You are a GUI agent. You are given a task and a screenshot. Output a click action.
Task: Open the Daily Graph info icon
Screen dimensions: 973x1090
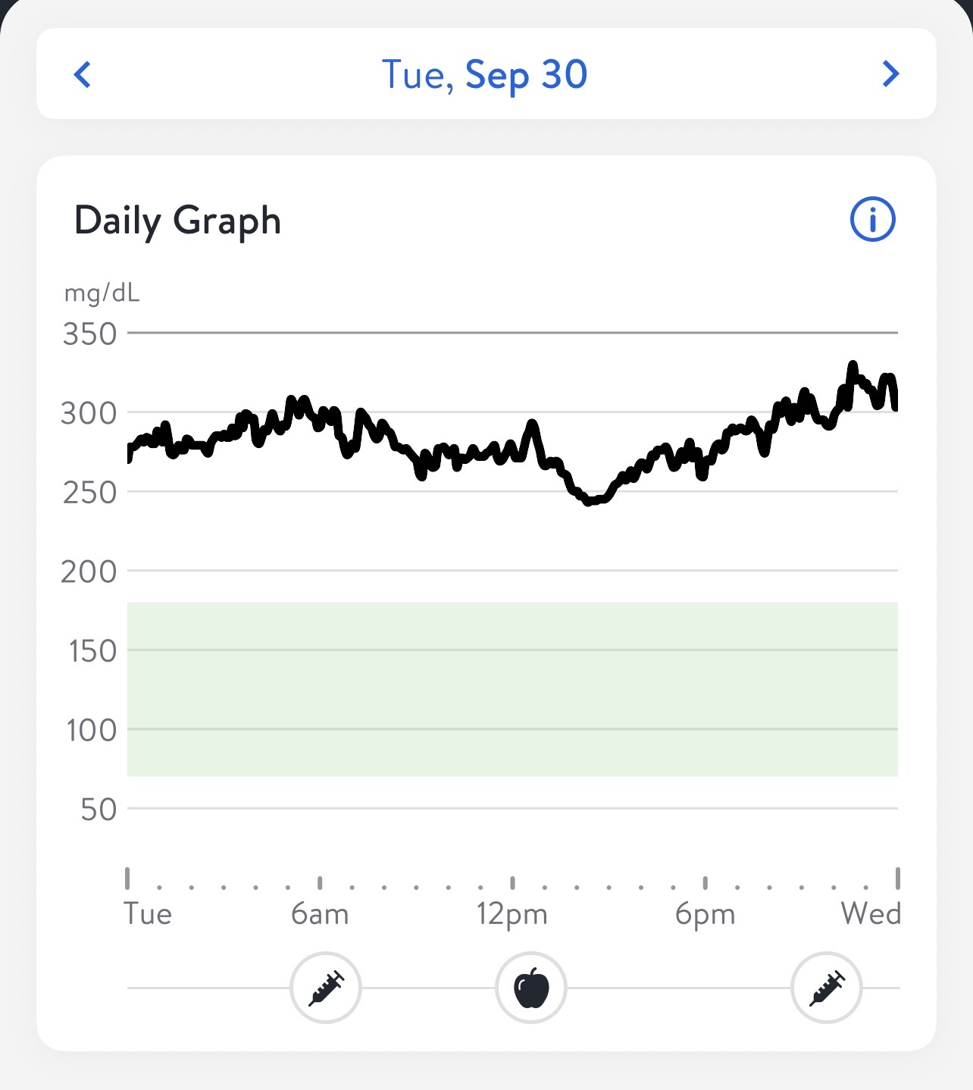pos(872,220)
